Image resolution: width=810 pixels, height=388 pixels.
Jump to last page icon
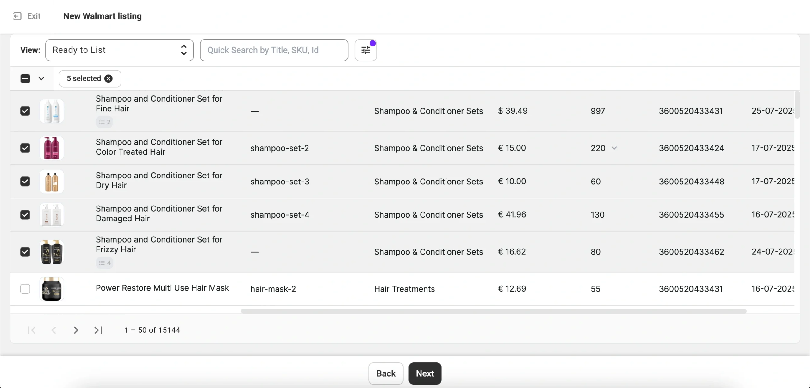[x=98, y=330]
